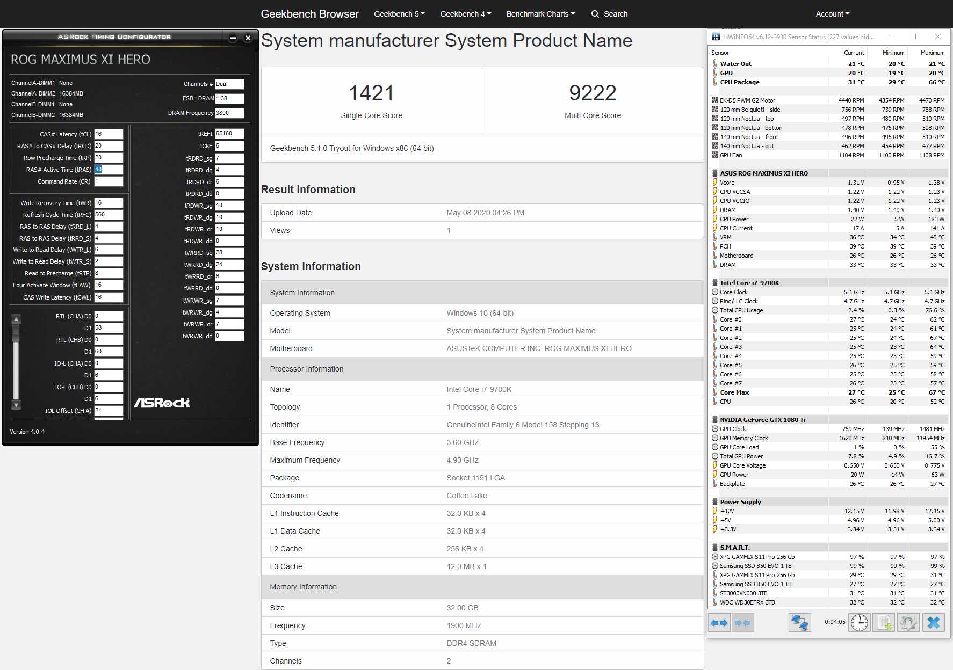Click the scroll down arrow in Timing Configurator

point(16,405)
